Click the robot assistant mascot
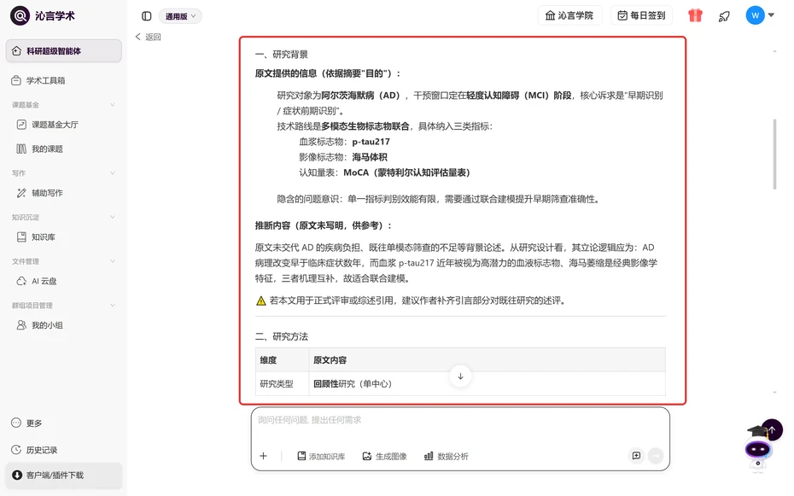The image size is (794, 496). click(758, 451)
